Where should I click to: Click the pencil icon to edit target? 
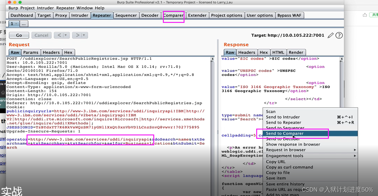click(330, 35)
